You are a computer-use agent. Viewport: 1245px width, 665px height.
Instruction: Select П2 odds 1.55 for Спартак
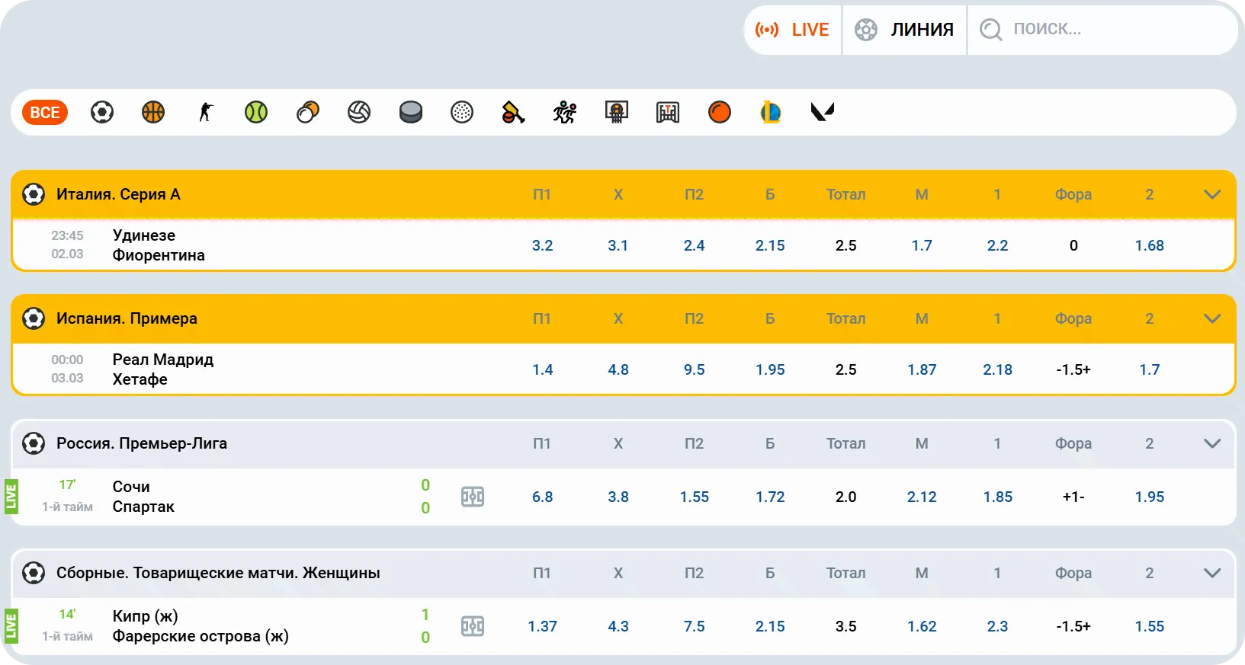click(x=694, y=497)
